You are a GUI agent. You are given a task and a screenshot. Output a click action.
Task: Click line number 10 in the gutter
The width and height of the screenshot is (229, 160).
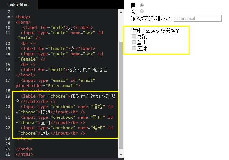(8, 28)
